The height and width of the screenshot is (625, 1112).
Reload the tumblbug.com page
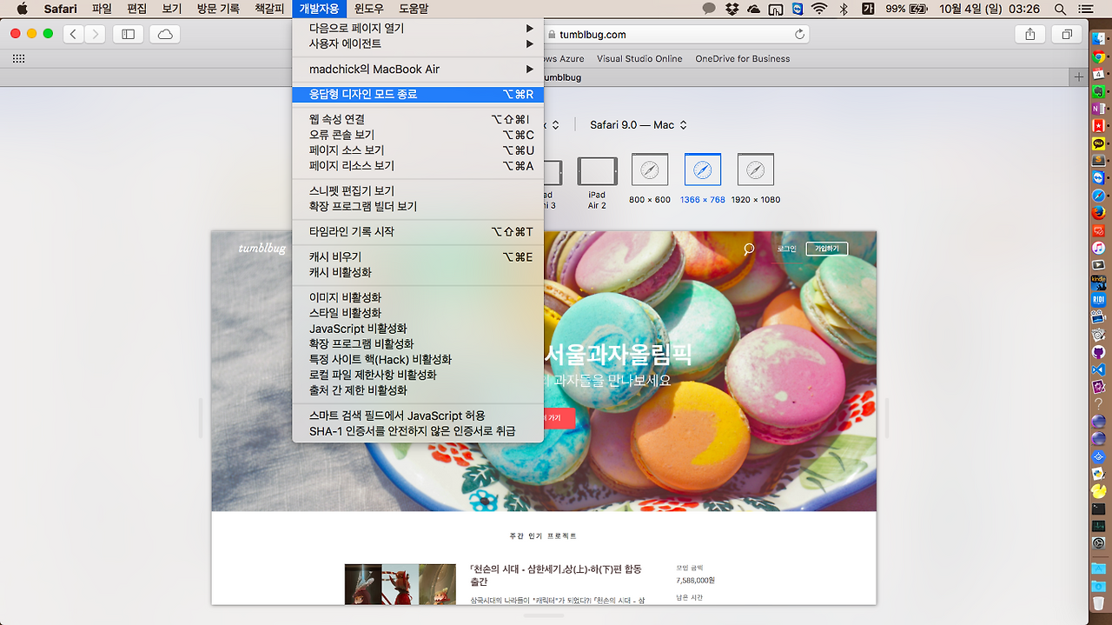tap(799, 34)
